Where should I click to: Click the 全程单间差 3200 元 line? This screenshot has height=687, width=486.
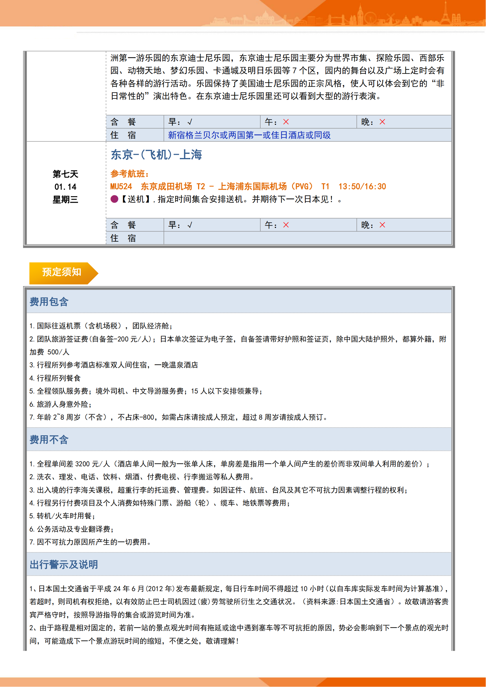click(x=229, y=464)
